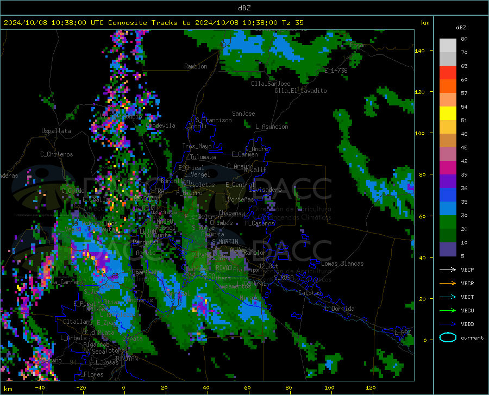Click the 'Tulumaya' map label
489x395 pixels.
point(203,157)
